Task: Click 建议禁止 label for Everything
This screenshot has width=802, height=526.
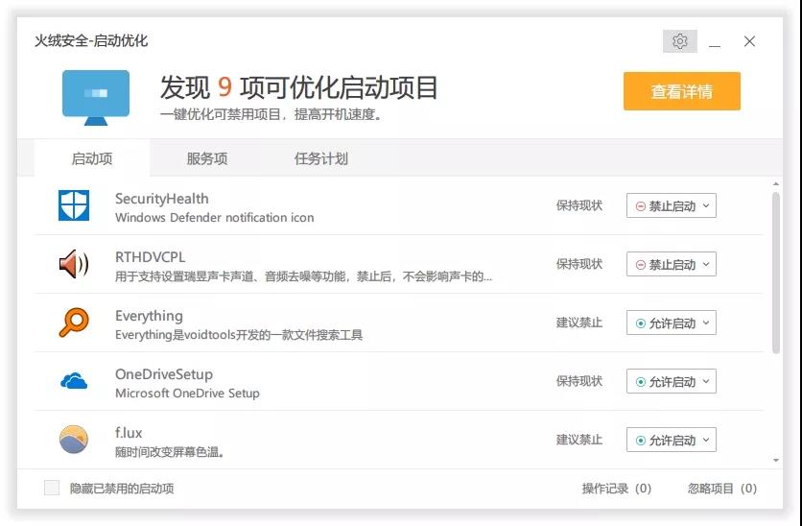Action: [579, 323]
